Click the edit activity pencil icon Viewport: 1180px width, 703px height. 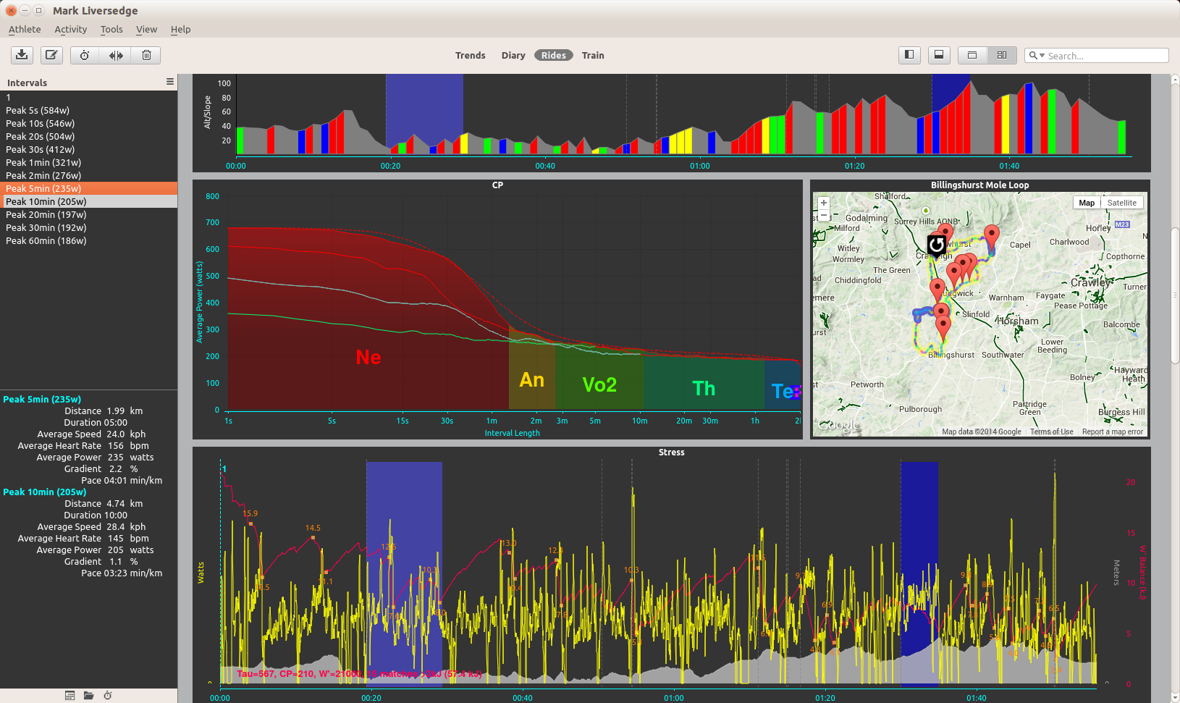point(51,55)
